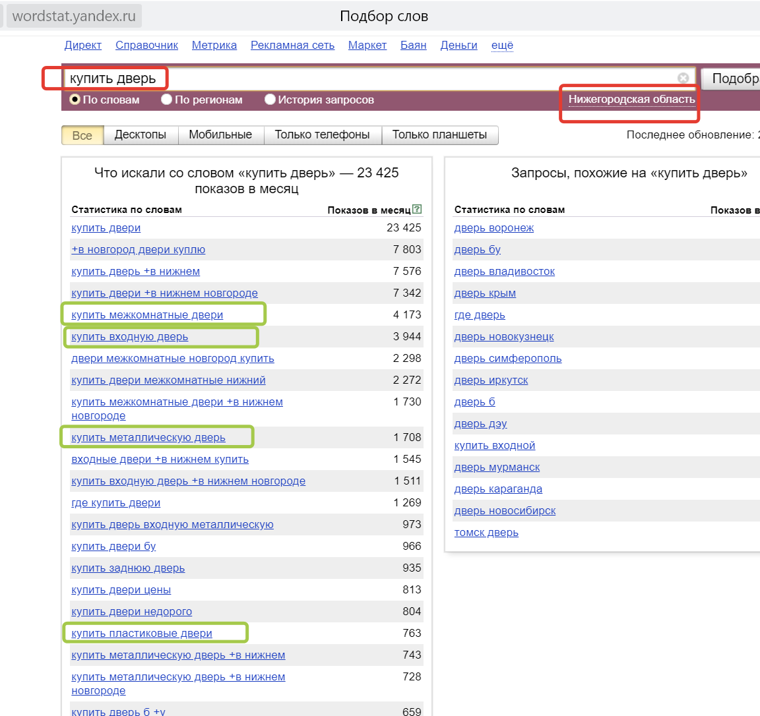Open the query 'купить межкомнатные двери'

click(x=147, y=315)
